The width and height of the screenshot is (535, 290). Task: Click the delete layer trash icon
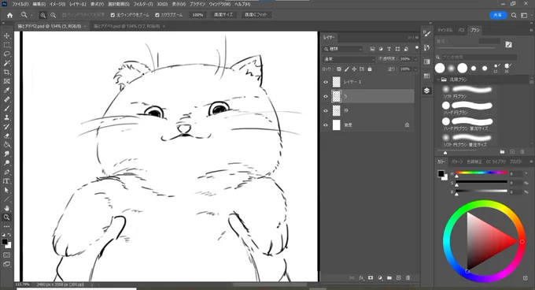[408, 277]
